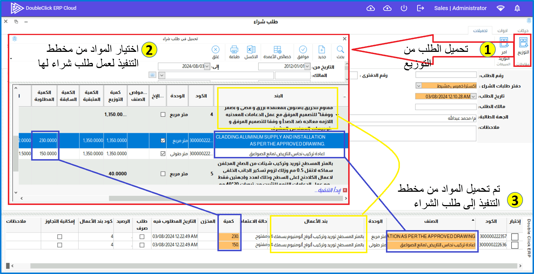Click the مالك الطلب input field

point(446,107)
